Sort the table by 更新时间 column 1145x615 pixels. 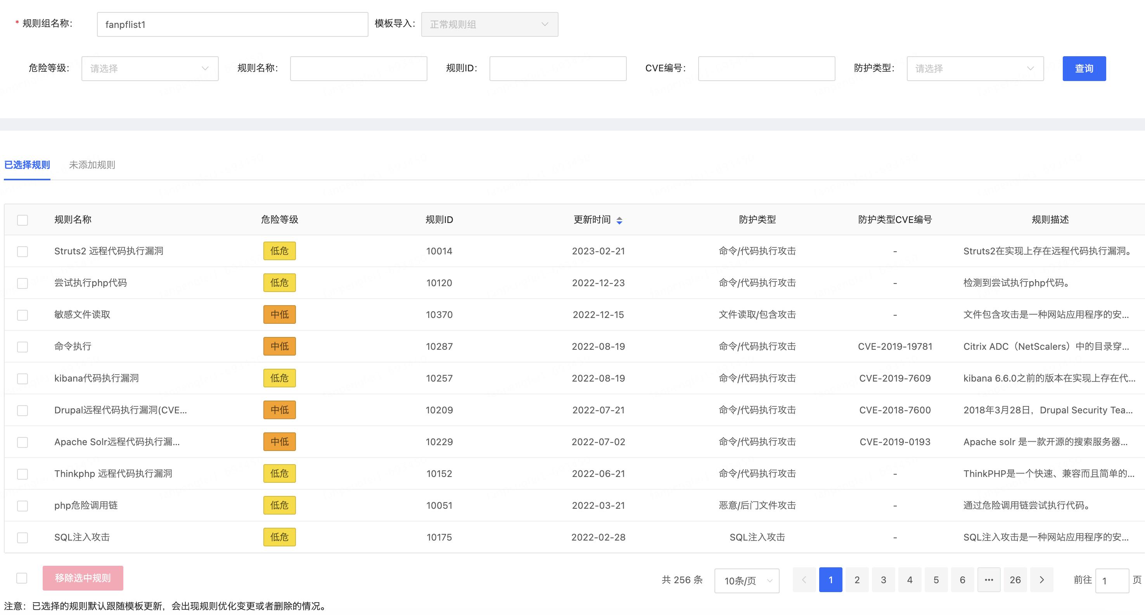(x=619, y=220)
